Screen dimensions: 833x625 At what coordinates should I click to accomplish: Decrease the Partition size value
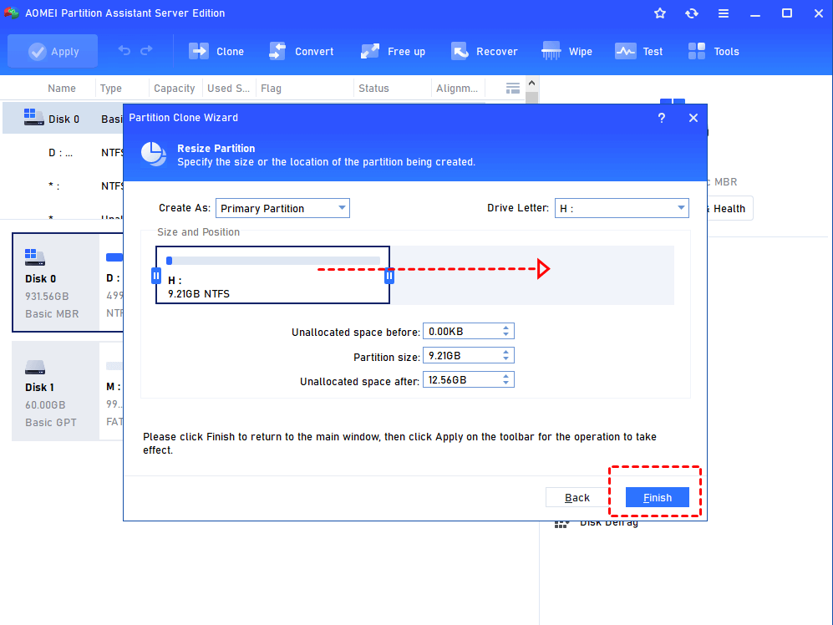point(505,359)
